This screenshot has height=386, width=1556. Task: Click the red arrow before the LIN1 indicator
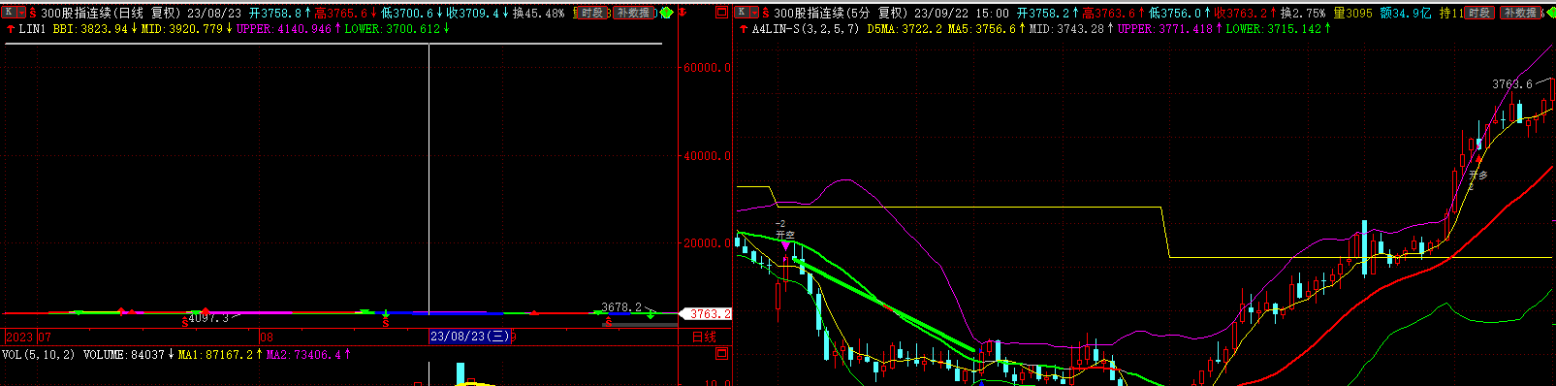pyautogui.click(x=10, y=29)
